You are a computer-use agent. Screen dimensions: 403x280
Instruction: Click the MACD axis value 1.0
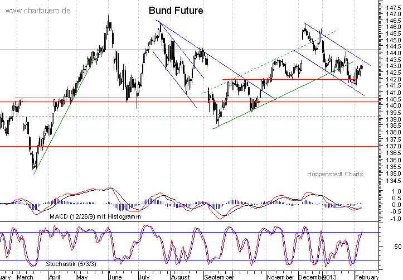pos(397,191)
